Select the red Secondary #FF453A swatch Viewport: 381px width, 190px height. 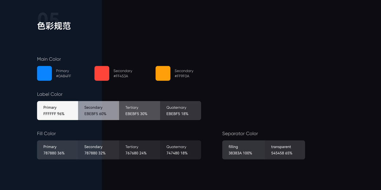[x=102, y=73]
